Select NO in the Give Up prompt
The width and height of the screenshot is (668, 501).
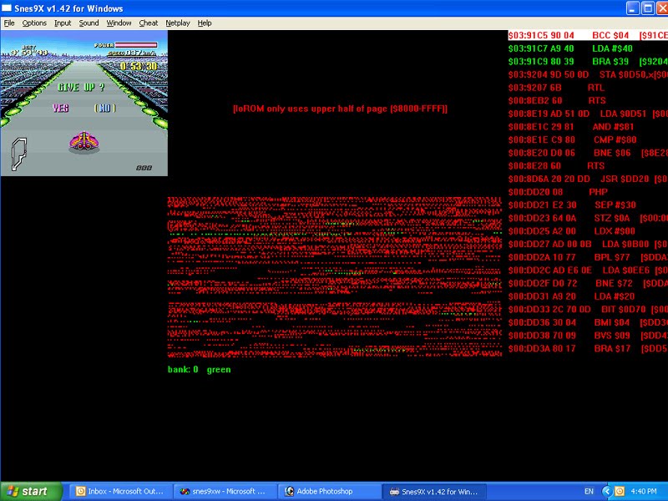pyautogui.click(x=105, y=109)
